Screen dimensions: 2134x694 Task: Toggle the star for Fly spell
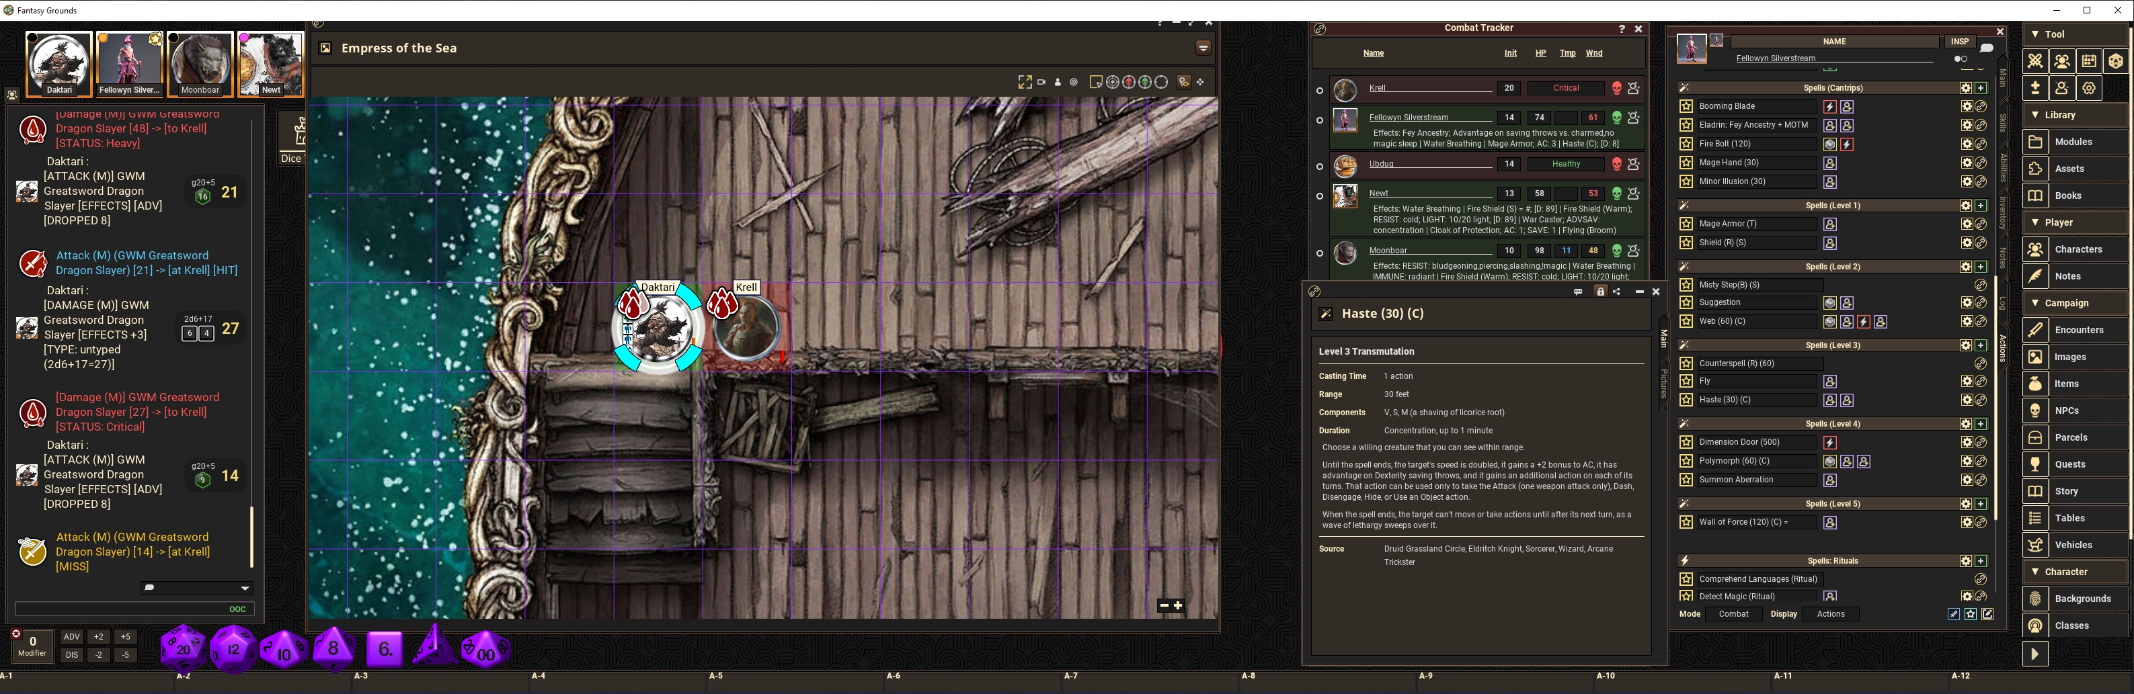click(x=1686, y=381)
